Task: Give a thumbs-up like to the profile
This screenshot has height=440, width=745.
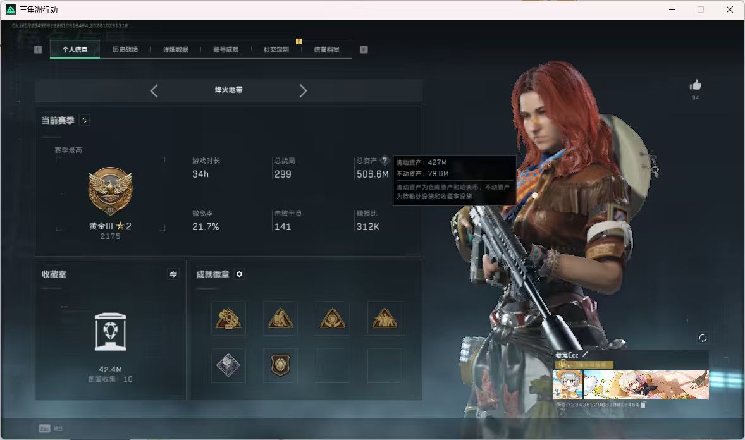Action: [696, 85]
